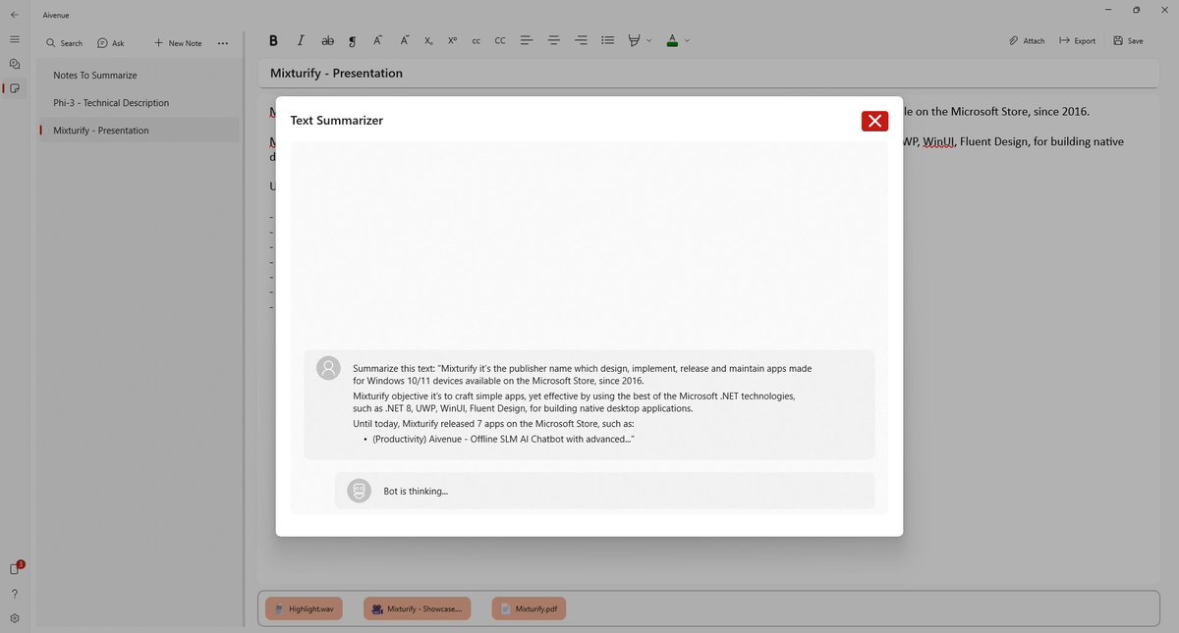
Task: Click the paragraph mark icon
Action: (x=353, y=40)
